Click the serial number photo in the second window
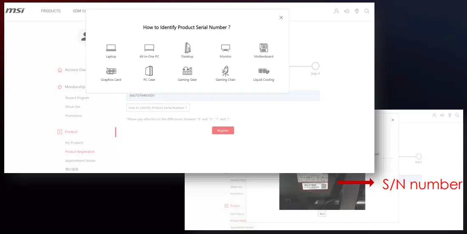Image resolution: width=467 pixels, height=234 pixels. pyautogui.click(x=322, y=191)
